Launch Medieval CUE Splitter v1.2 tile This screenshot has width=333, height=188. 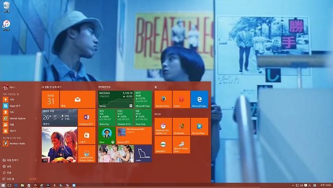pos(163,126)
